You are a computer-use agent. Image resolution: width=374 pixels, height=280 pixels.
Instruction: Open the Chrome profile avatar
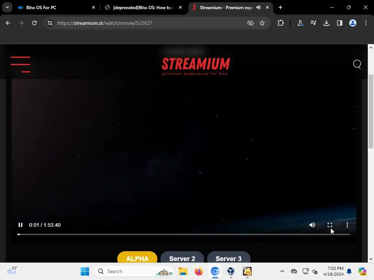pos(353,23)
